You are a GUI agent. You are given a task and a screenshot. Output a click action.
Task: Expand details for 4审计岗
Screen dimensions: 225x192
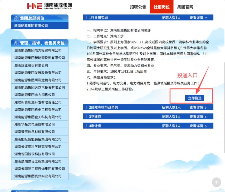pos(198,126)
